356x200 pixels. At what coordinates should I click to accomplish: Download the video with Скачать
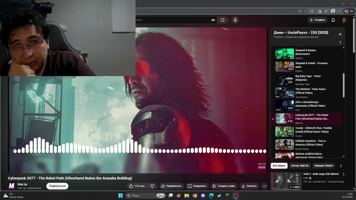pyautogui.click(x=249, y=186)
